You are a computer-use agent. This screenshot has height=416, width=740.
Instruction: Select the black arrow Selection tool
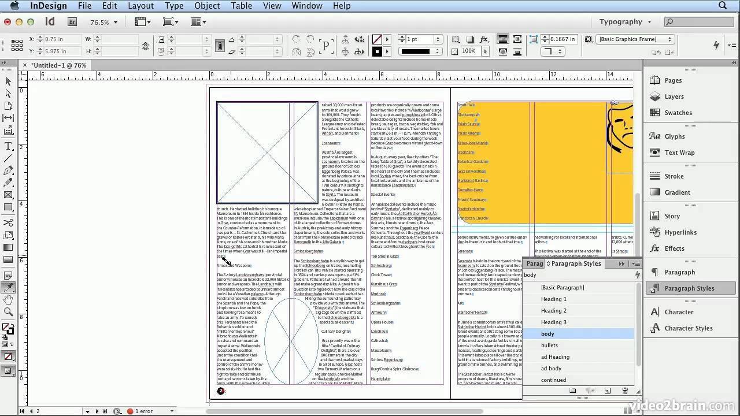8,81
